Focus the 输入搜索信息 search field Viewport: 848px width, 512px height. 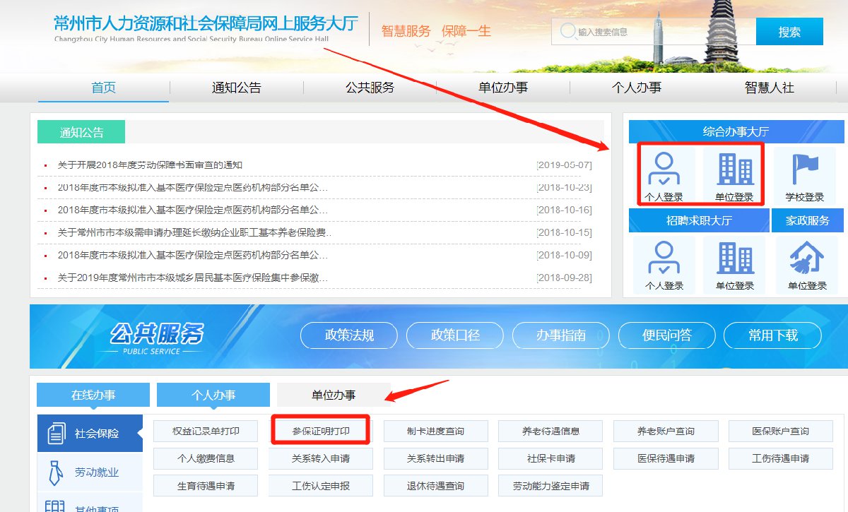654,32
